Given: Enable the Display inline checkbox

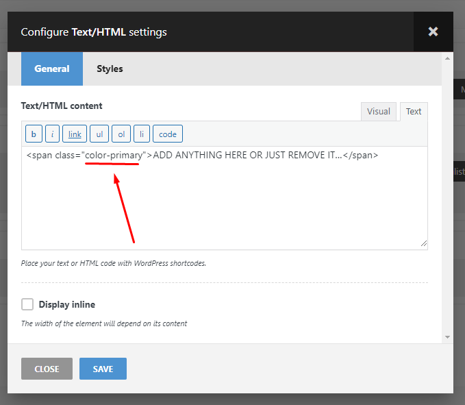Looking at the screenshot, I should (27, 304).
